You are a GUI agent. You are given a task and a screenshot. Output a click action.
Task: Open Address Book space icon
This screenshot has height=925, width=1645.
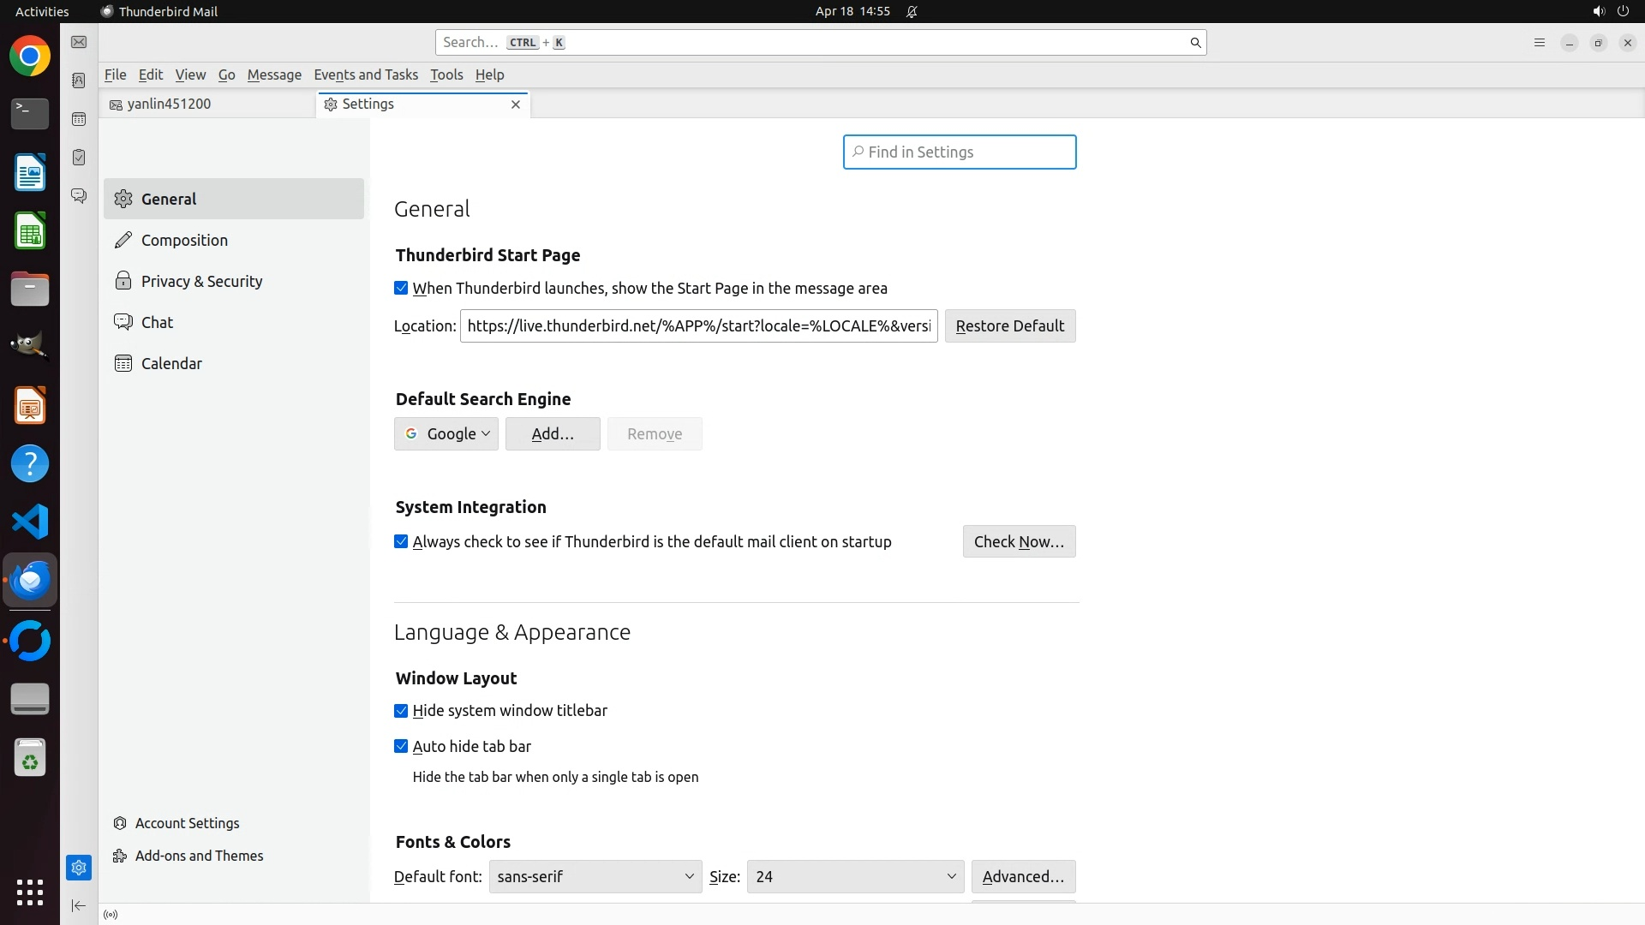tap(79, 81)
